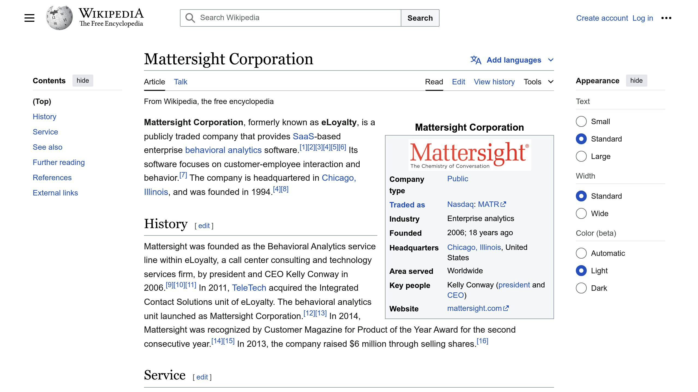Click the Mattersight logo image
This screenshot has width=698, height=392.
click(x=470, y=155)
